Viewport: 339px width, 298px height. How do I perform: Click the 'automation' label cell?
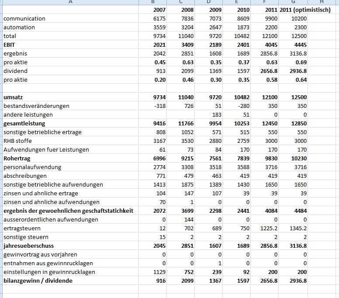click(19, 27)
